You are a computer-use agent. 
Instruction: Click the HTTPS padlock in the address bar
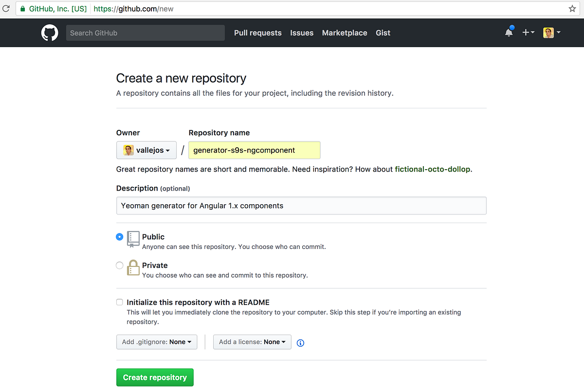coord(23,8)
